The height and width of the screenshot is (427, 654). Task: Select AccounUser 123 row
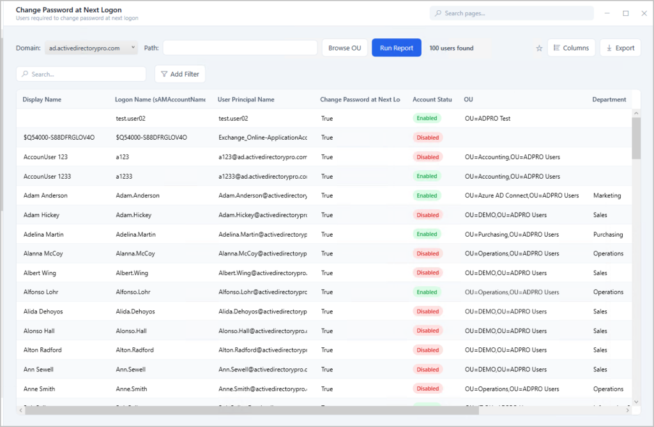[324, 157]
